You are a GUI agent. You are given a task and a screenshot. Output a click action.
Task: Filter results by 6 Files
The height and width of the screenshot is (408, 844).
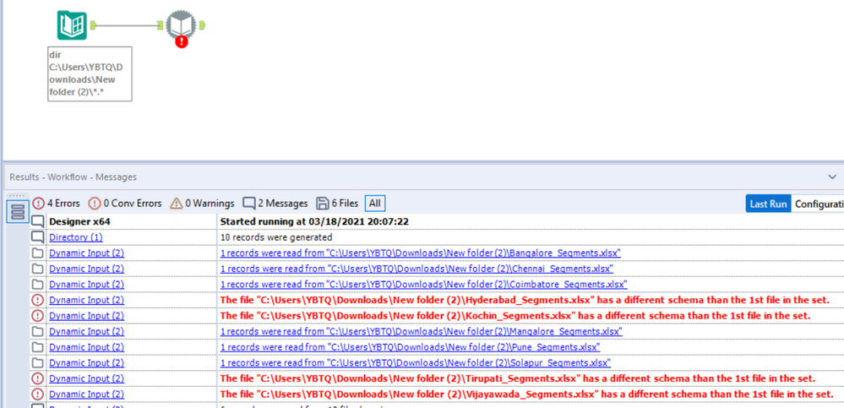point(337,204)
